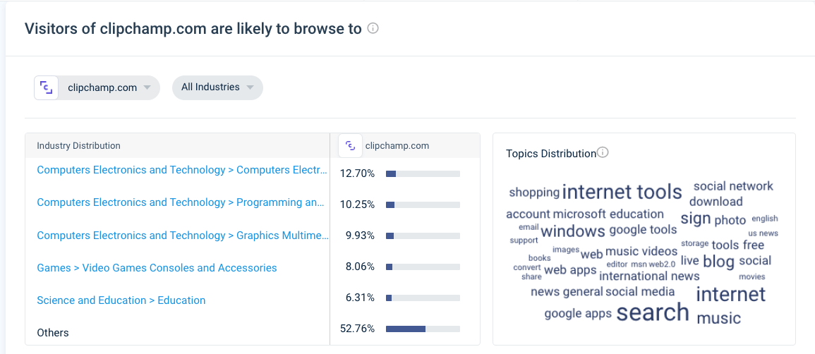Click the 'google apps' topic word

click(578, 314)
